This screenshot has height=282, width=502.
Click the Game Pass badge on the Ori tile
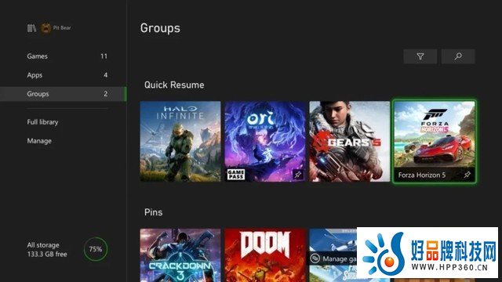[x=236, y=175]
